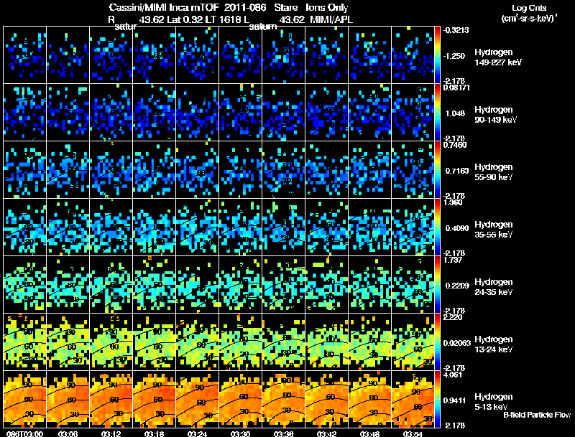
Task: Open the 5-13 keV panel at 03:18
Action: 155,399
